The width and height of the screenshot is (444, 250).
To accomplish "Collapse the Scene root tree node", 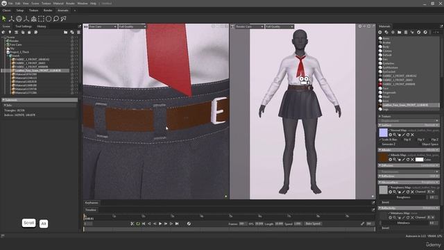I will pos(3,37).
